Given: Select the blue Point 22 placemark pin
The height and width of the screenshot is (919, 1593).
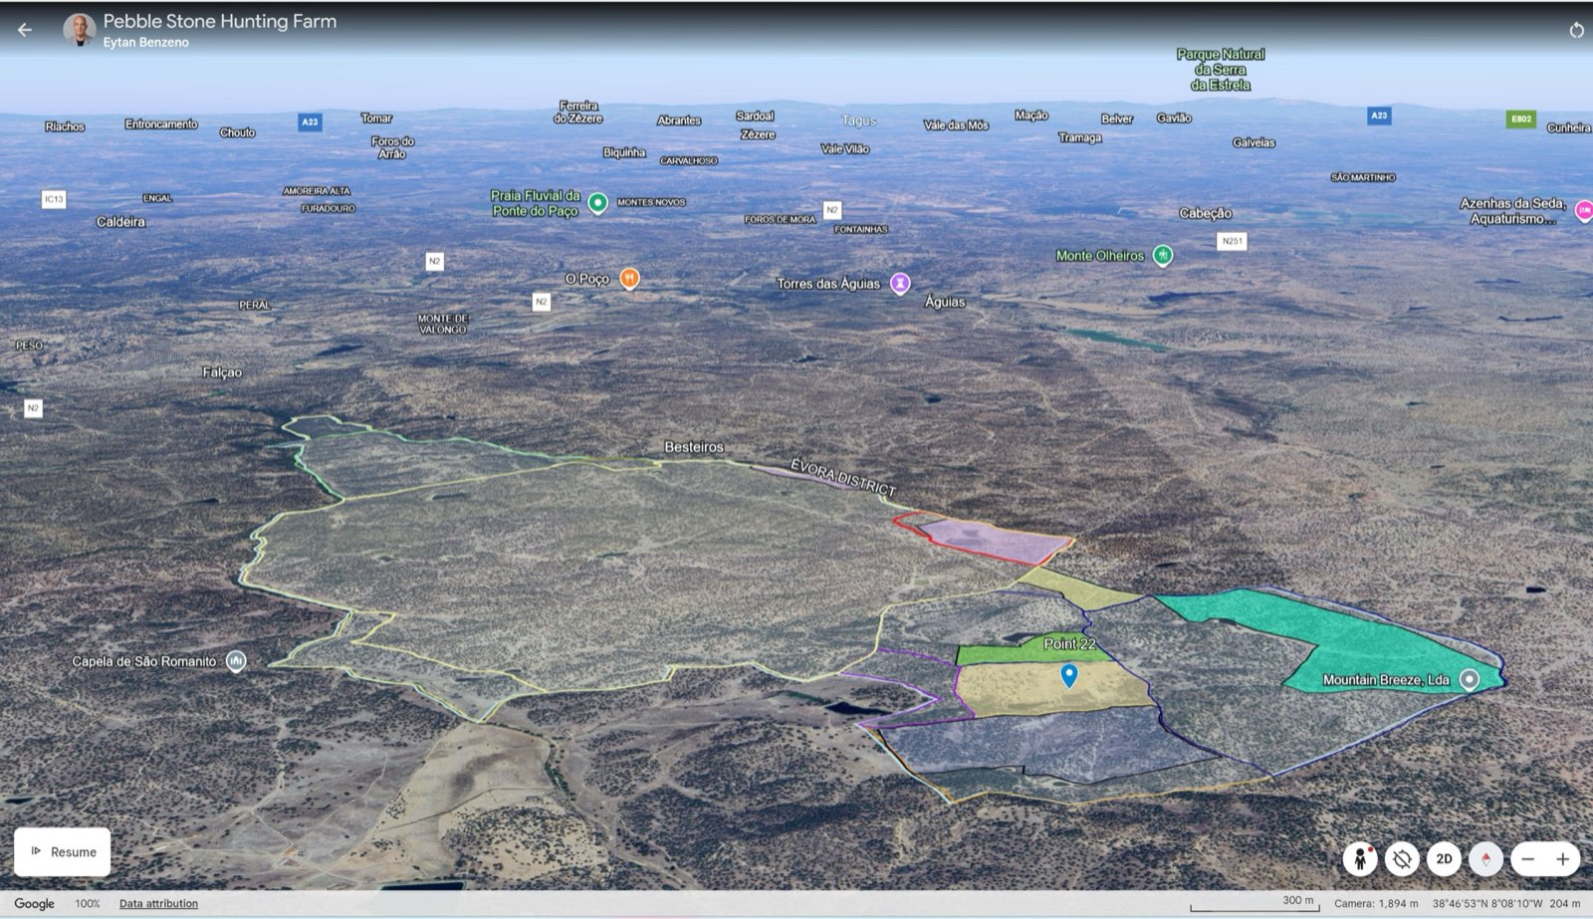Looking at the screenshot, I should coord(1069,676).
